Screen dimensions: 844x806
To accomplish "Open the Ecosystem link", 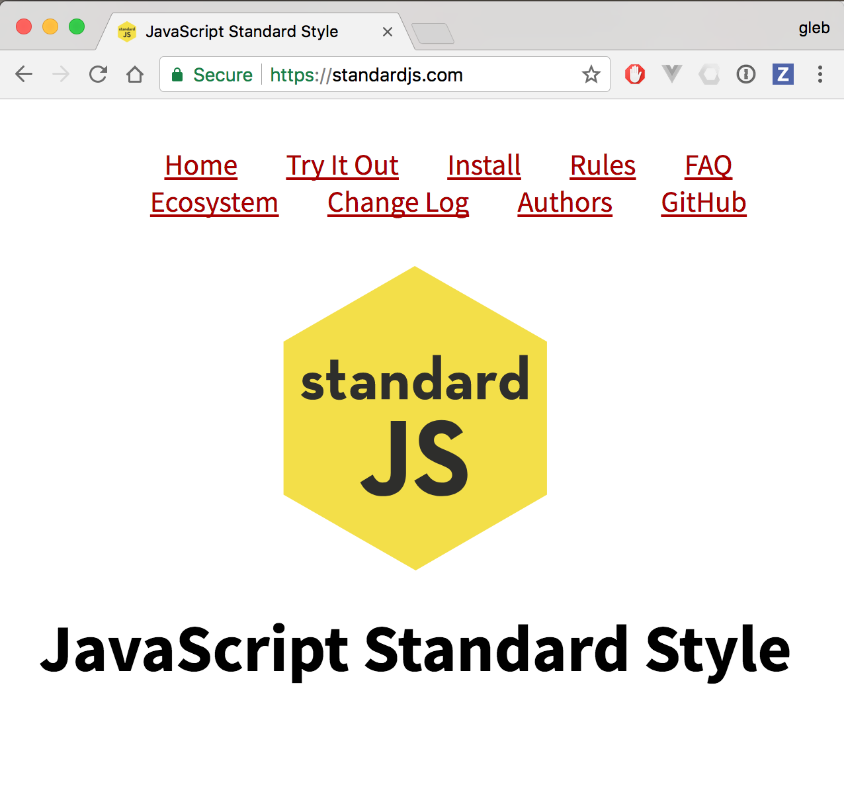I will 214,202.
